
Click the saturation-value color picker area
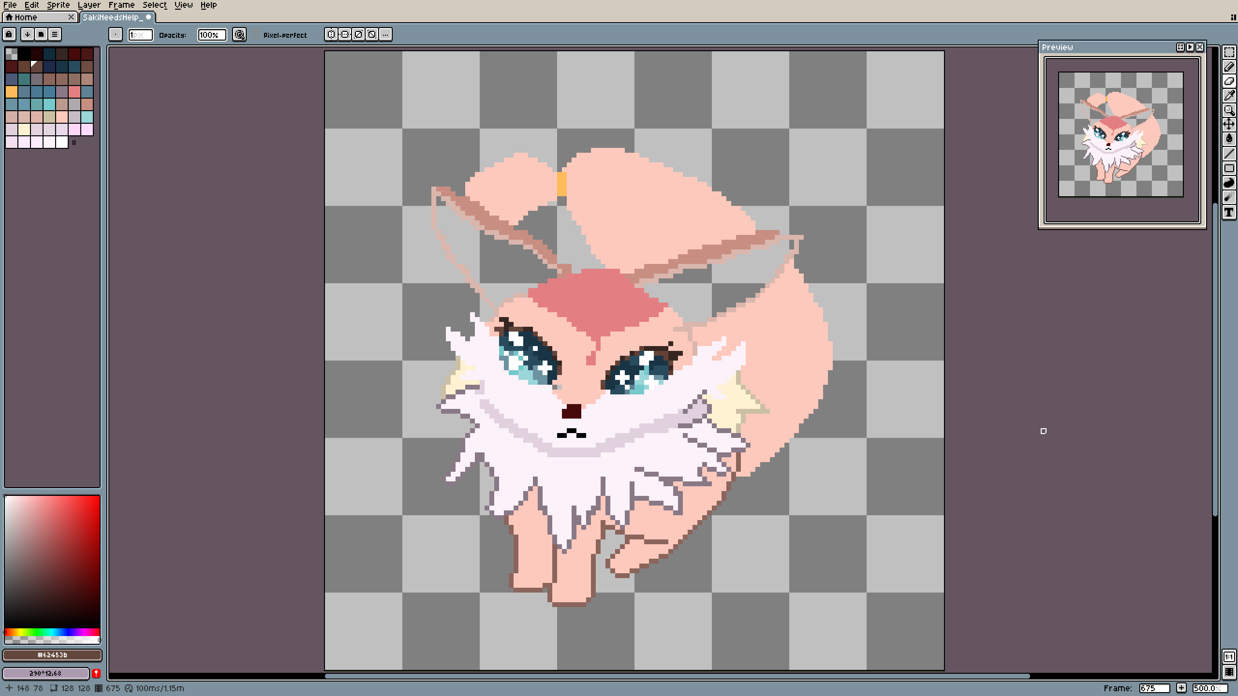coord(52,562)
